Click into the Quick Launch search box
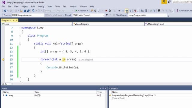Viewport: 192px width, 108px height. (x=182, y=2)
